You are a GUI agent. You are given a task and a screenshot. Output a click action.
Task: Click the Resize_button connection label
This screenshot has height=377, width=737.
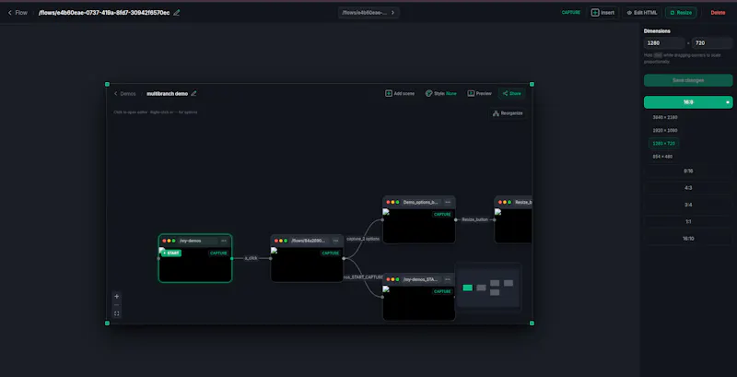click(x=474, y=219)
